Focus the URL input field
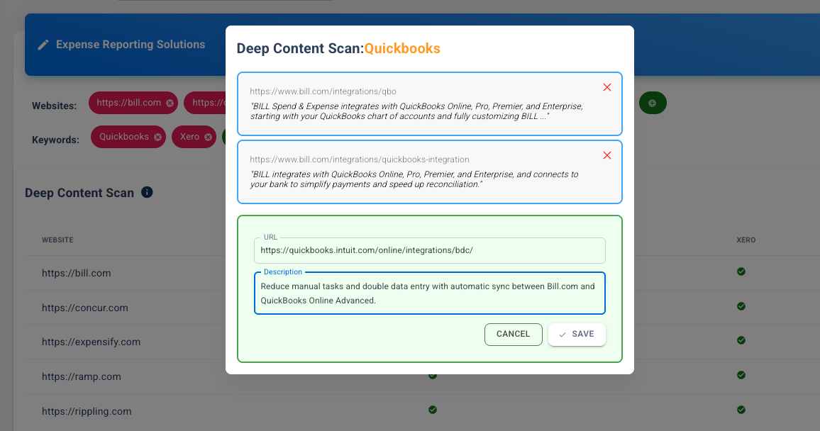Image resolution: width=820 pixels, height=431 pixels. (x=429, y=250)
